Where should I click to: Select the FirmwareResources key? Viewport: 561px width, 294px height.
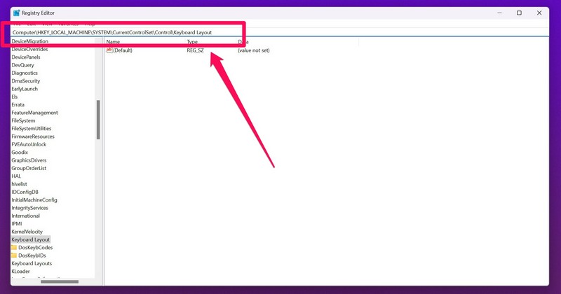(33, 136)
